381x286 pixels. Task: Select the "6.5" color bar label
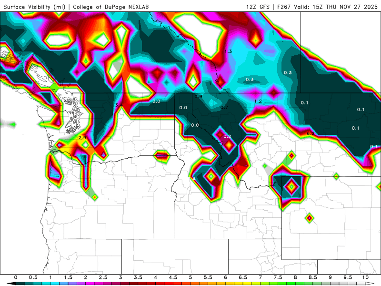click(243, 277)
